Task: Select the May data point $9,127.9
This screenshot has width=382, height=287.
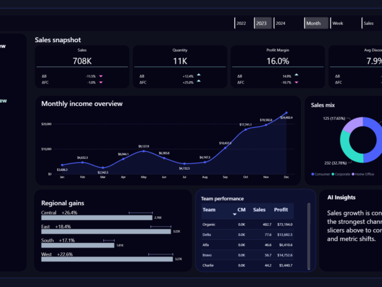Action: click(144, 151)
